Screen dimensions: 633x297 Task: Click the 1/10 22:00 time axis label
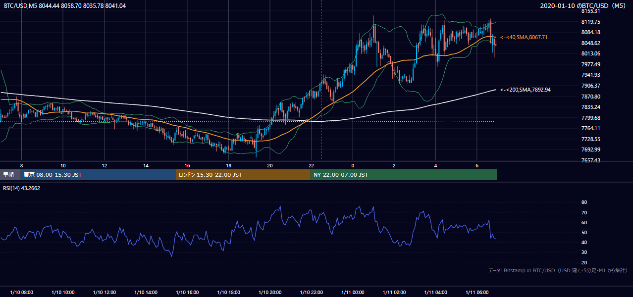311,292
